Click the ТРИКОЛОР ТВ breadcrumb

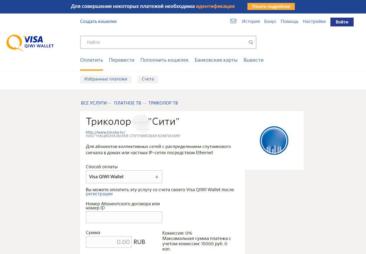[163, 103]
